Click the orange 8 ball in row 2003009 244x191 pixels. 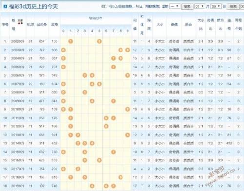(x=121, y=50)
